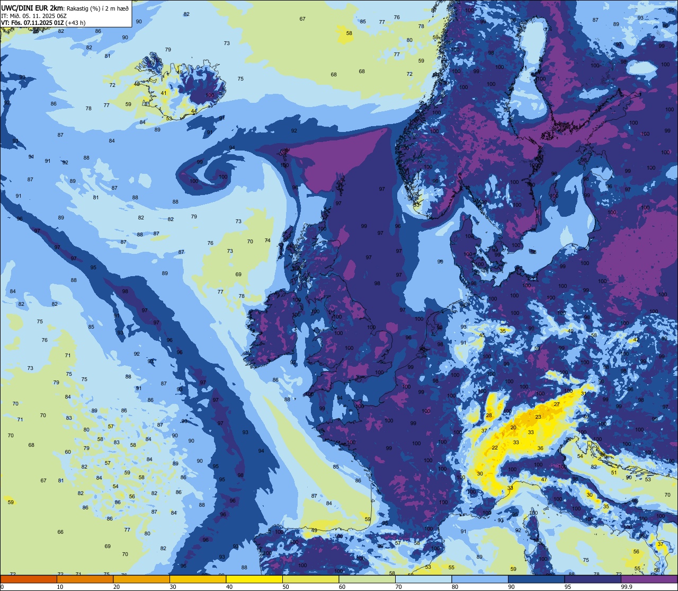
Task: Click the value '47' over northern Italy
Action: click(544, 480)
